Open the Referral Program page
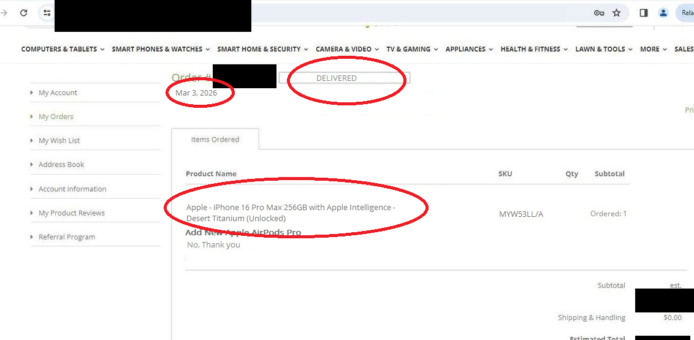The image size is (694, 340). point(67,237)
